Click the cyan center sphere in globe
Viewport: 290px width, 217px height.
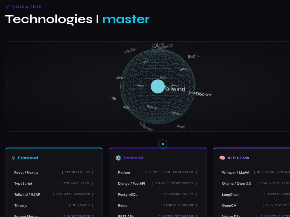tap(158, 86)
